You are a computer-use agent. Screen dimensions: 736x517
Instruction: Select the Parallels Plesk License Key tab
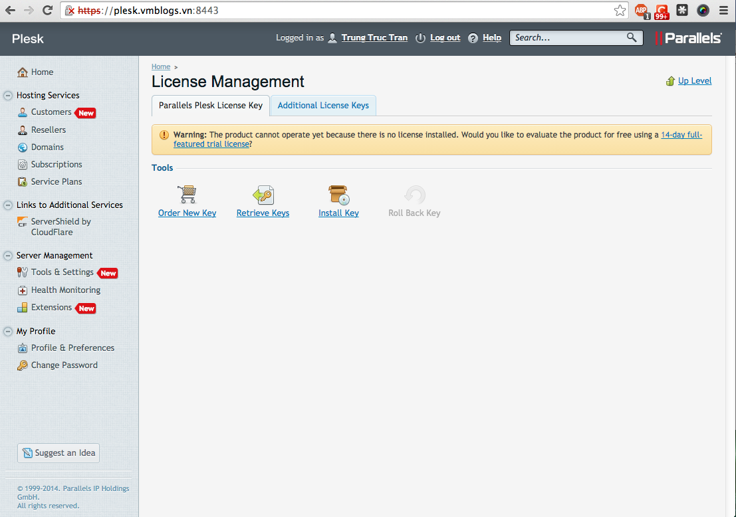211,106
